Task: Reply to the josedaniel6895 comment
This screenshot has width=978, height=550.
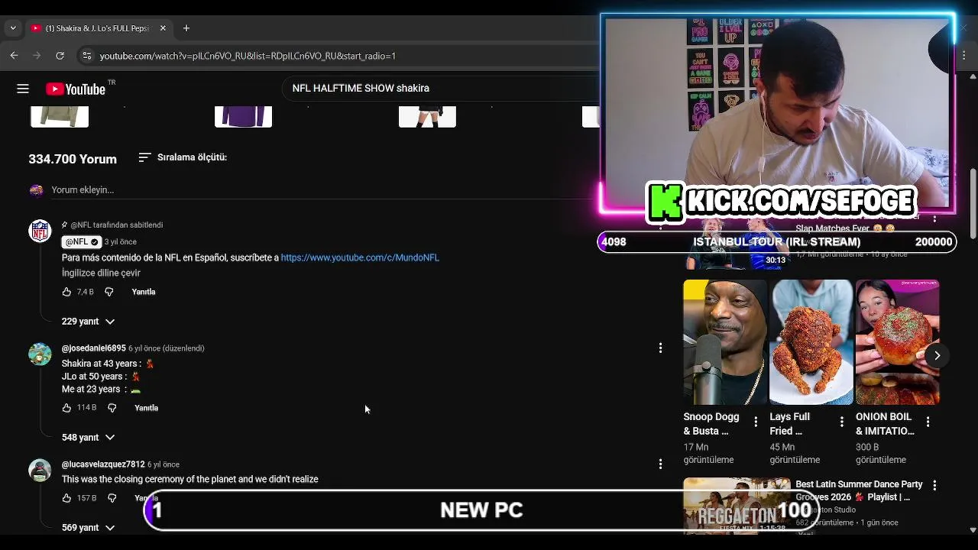Action: tap(147, 408)
